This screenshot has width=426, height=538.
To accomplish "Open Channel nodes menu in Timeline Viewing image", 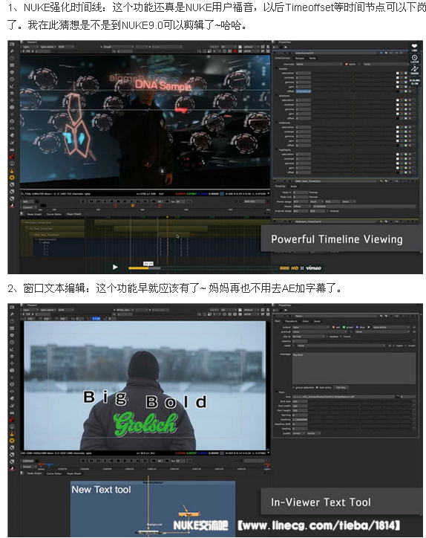I will [x=12, y=65].
